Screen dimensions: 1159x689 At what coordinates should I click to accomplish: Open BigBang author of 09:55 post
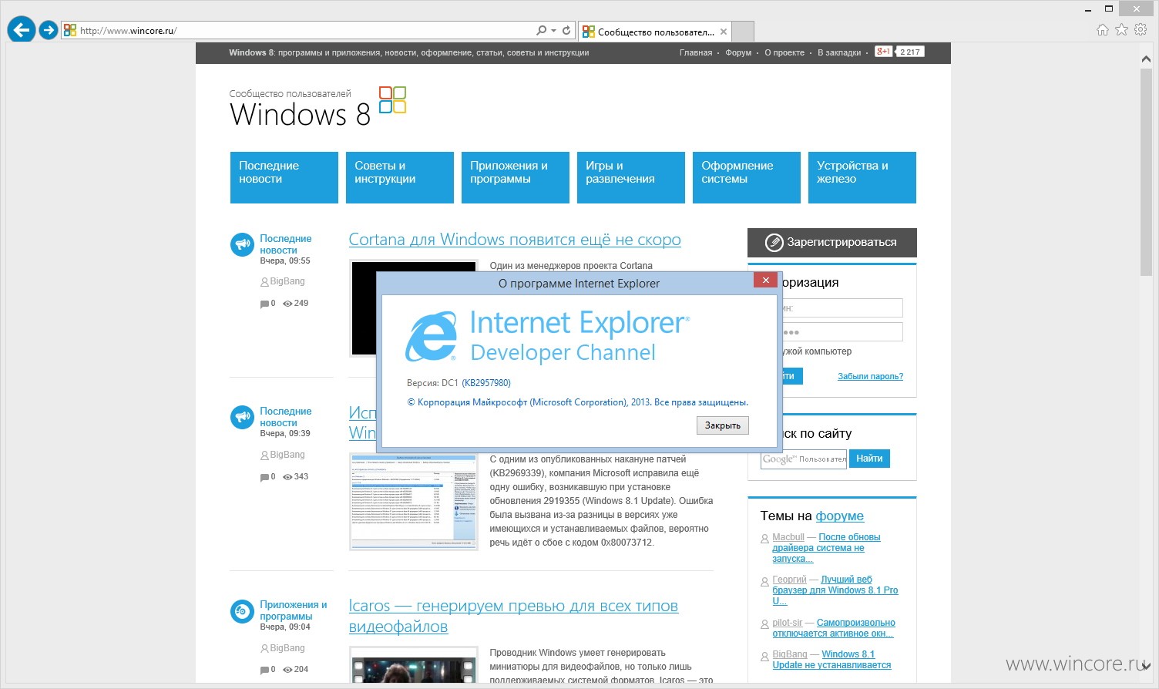(287, 281)
